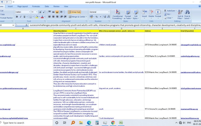This screenshot has width=201, height=126.
Task: Click the Undo arrow icon
Action: 2,2
